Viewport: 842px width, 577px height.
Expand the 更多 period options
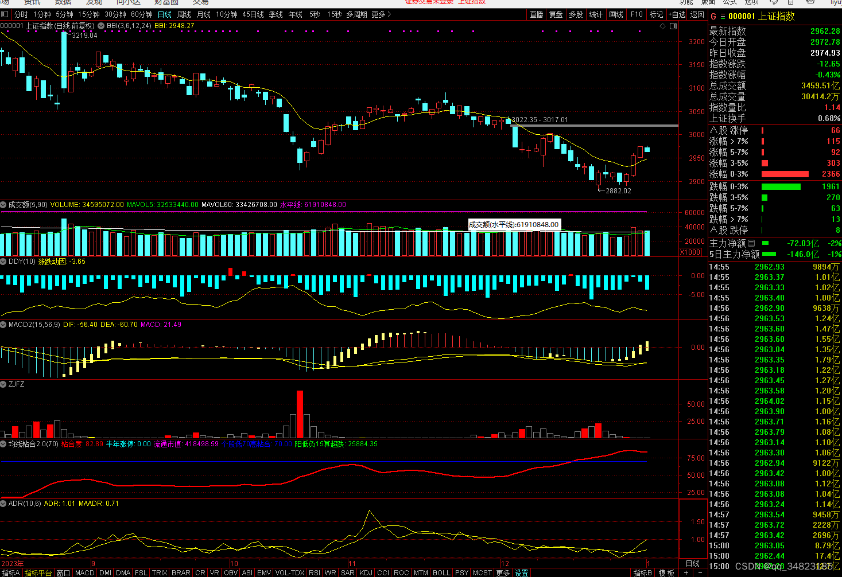coord(381,14)
